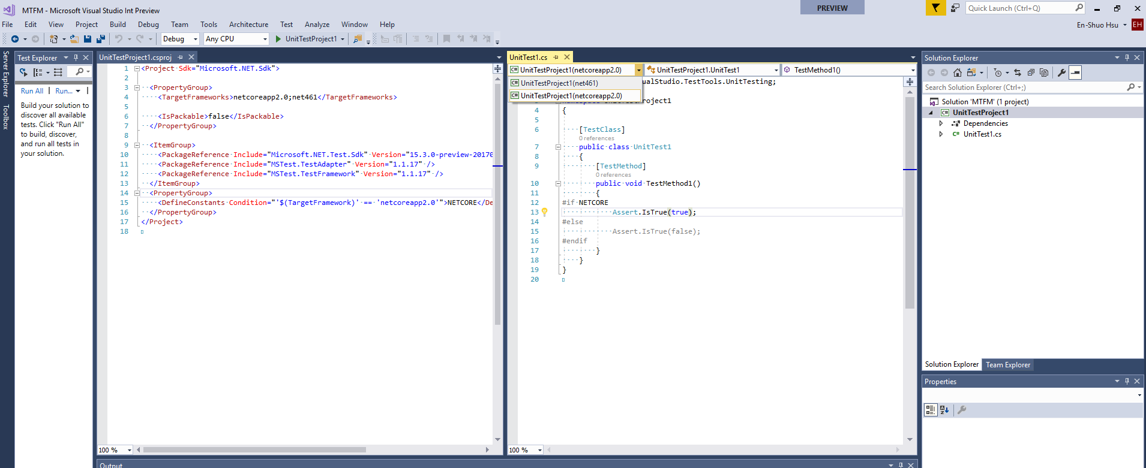Toggle auto hide pin on Solution Explorer panel

[1127, 58]
